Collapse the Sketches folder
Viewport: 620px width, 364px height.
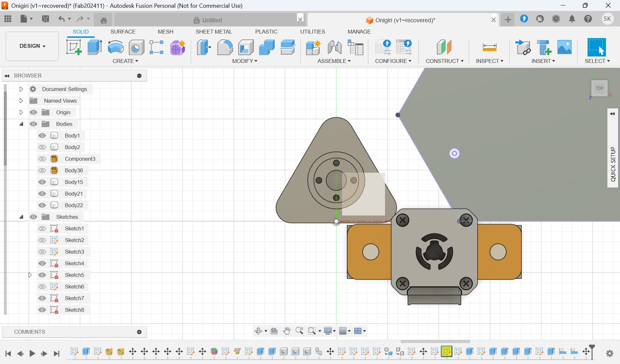[x=21, y=217]
